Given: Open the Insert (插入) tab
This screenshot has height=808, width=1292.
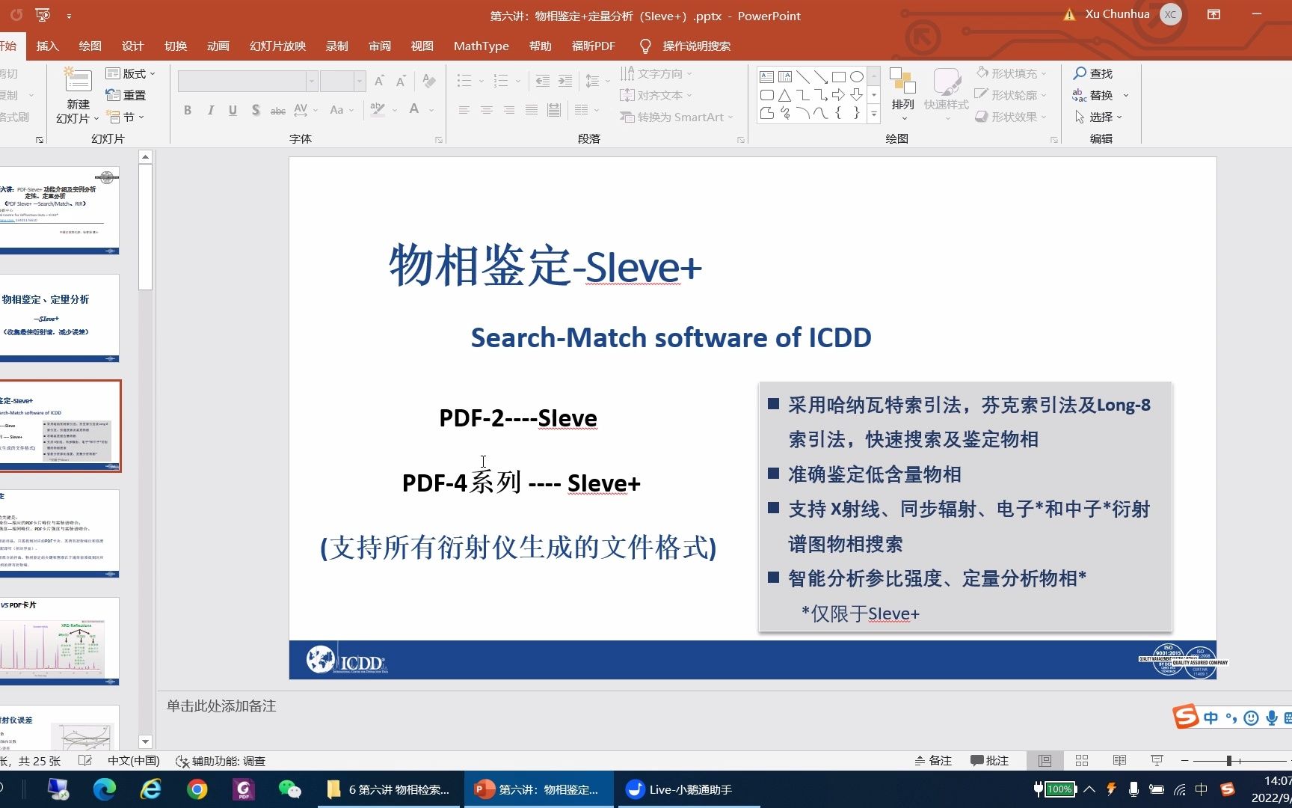Looking at the screenshot, I should pos(47,46).
